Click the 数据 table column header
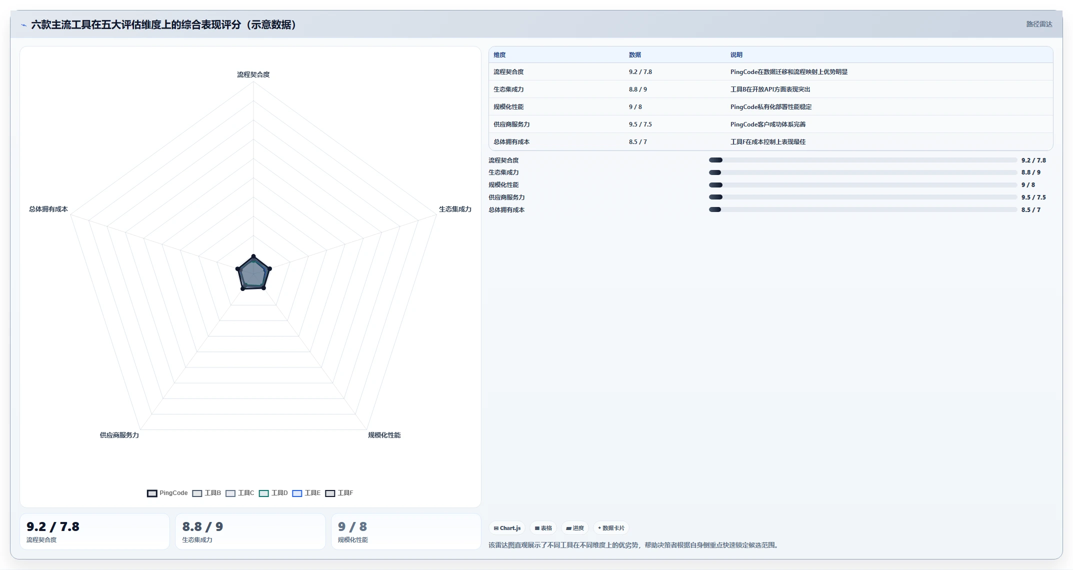Viewport: 1073px width, 570px height. click(x=635, y=55)
